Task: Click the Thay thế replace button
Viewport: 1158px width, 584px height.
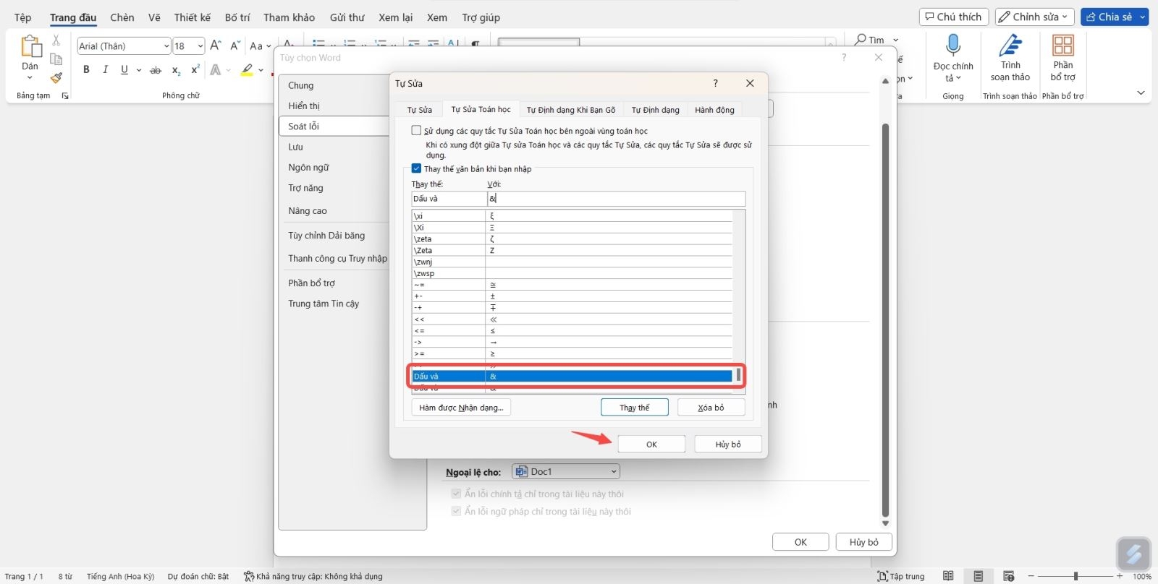Action: [x=634, y=408]
